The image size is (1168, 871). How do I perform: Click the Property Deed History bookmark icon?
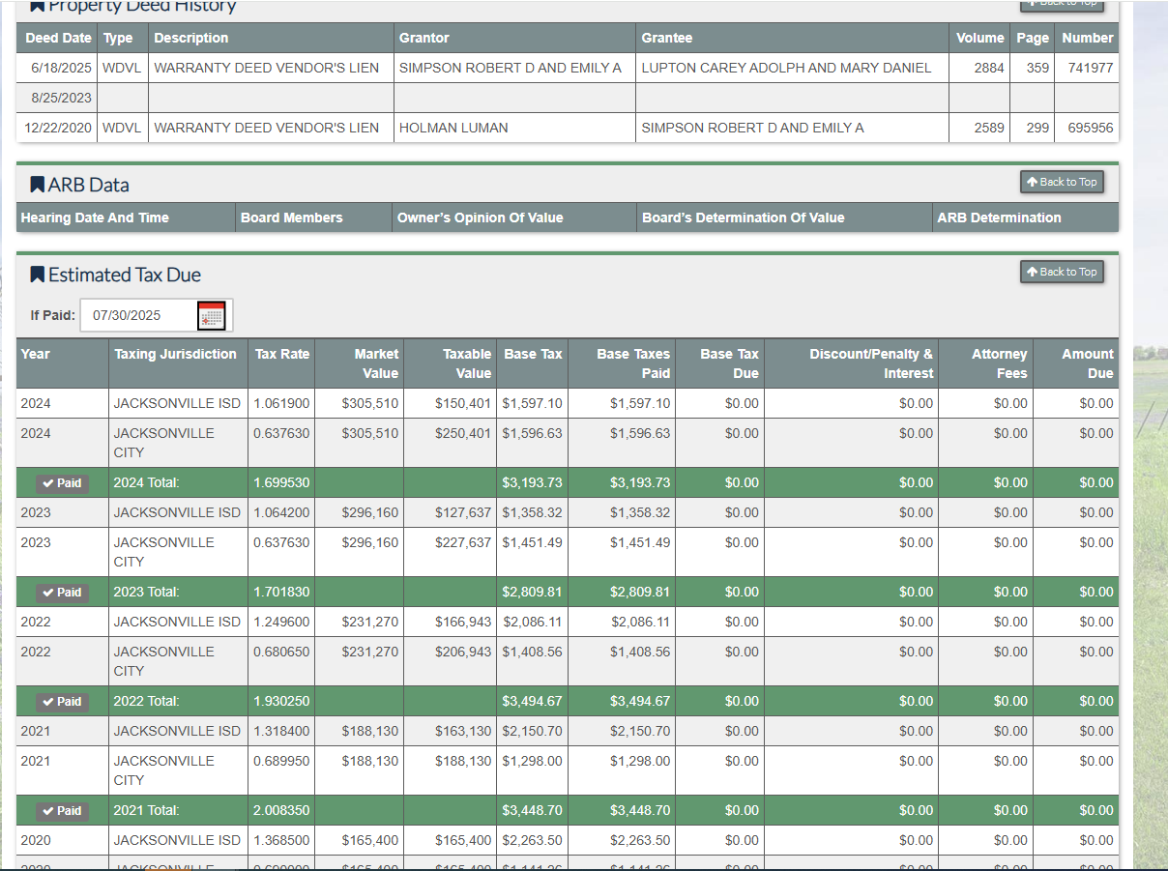coord(38,6)
